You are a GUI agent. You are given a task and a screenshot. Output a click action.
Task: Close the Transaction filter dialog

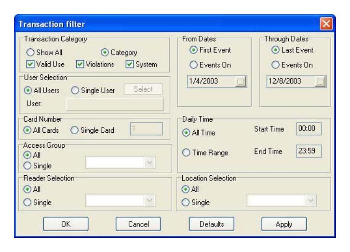[x=326, y=24]
